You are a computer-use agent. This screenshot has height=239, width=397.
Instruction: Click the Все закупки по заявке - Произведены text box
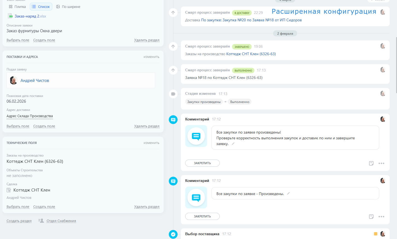tap(295, 193)
